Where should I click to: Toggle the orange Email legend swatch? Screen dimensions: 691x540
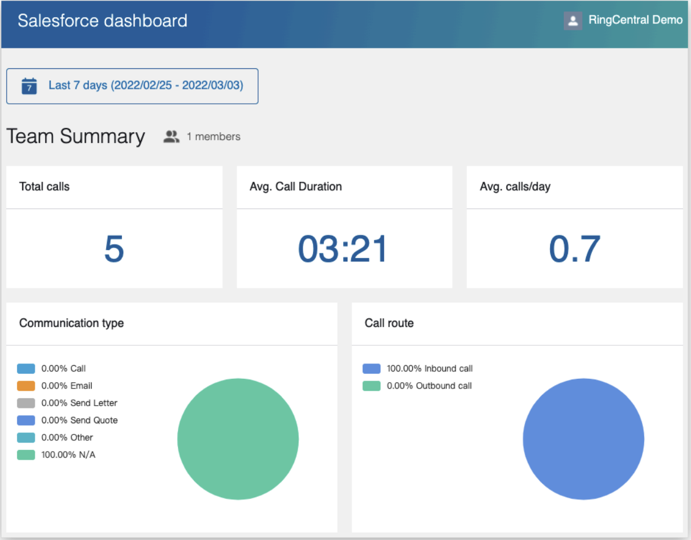click(x=26, y=386)
